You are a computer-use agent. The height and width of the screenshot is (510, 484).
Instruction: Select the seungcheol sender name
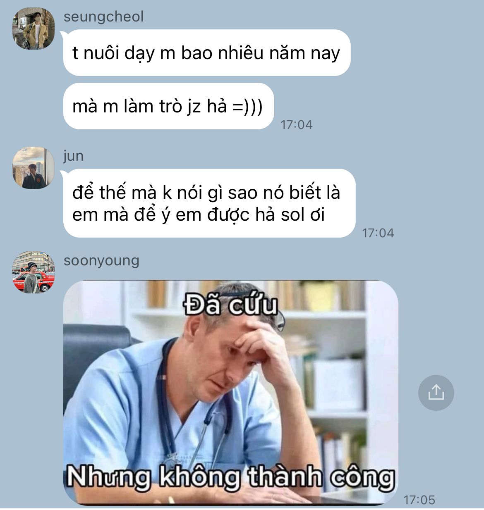[x=103, y=17]
